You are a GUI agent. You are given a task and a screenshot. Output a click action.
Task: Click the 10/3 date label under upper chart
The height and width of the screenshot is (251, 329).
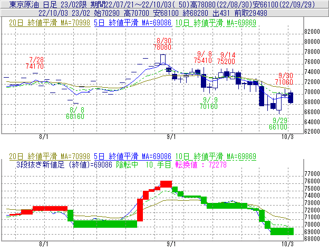(287, 137)
